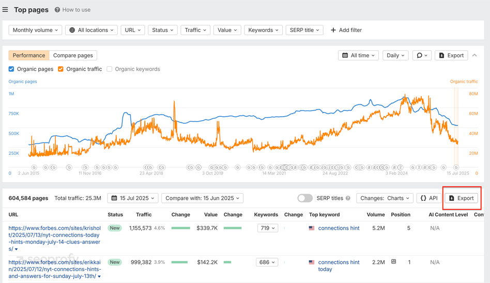Click the calendar icon in 15 Jul 2025

pos(114,198)
